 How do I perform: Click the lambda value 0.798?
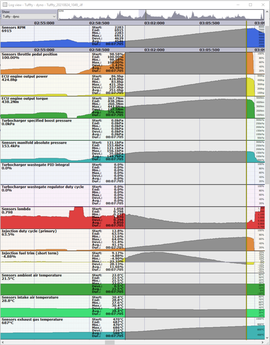click(x=7, y=213)
